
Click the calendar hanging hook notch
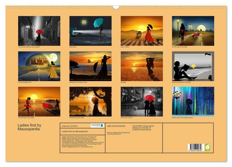[x=116, y=7]
